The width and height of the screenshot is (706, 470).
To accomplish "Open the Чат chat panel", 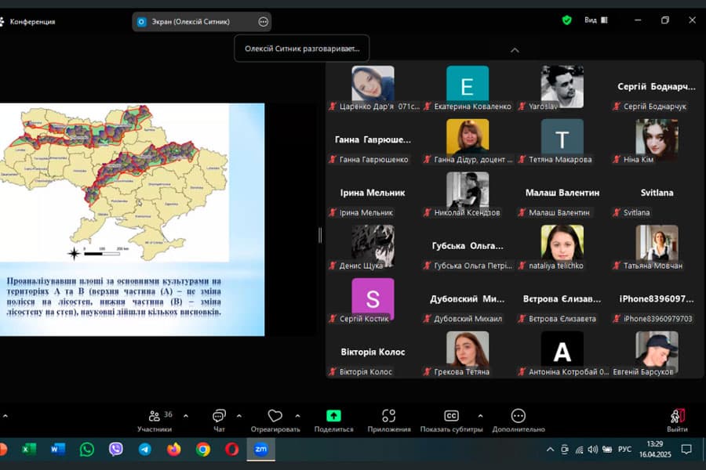I will coord(219,417).
